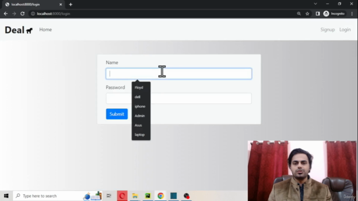
Task: Open the zoom magnifier icon in address bar
Action: click(299, 13)
